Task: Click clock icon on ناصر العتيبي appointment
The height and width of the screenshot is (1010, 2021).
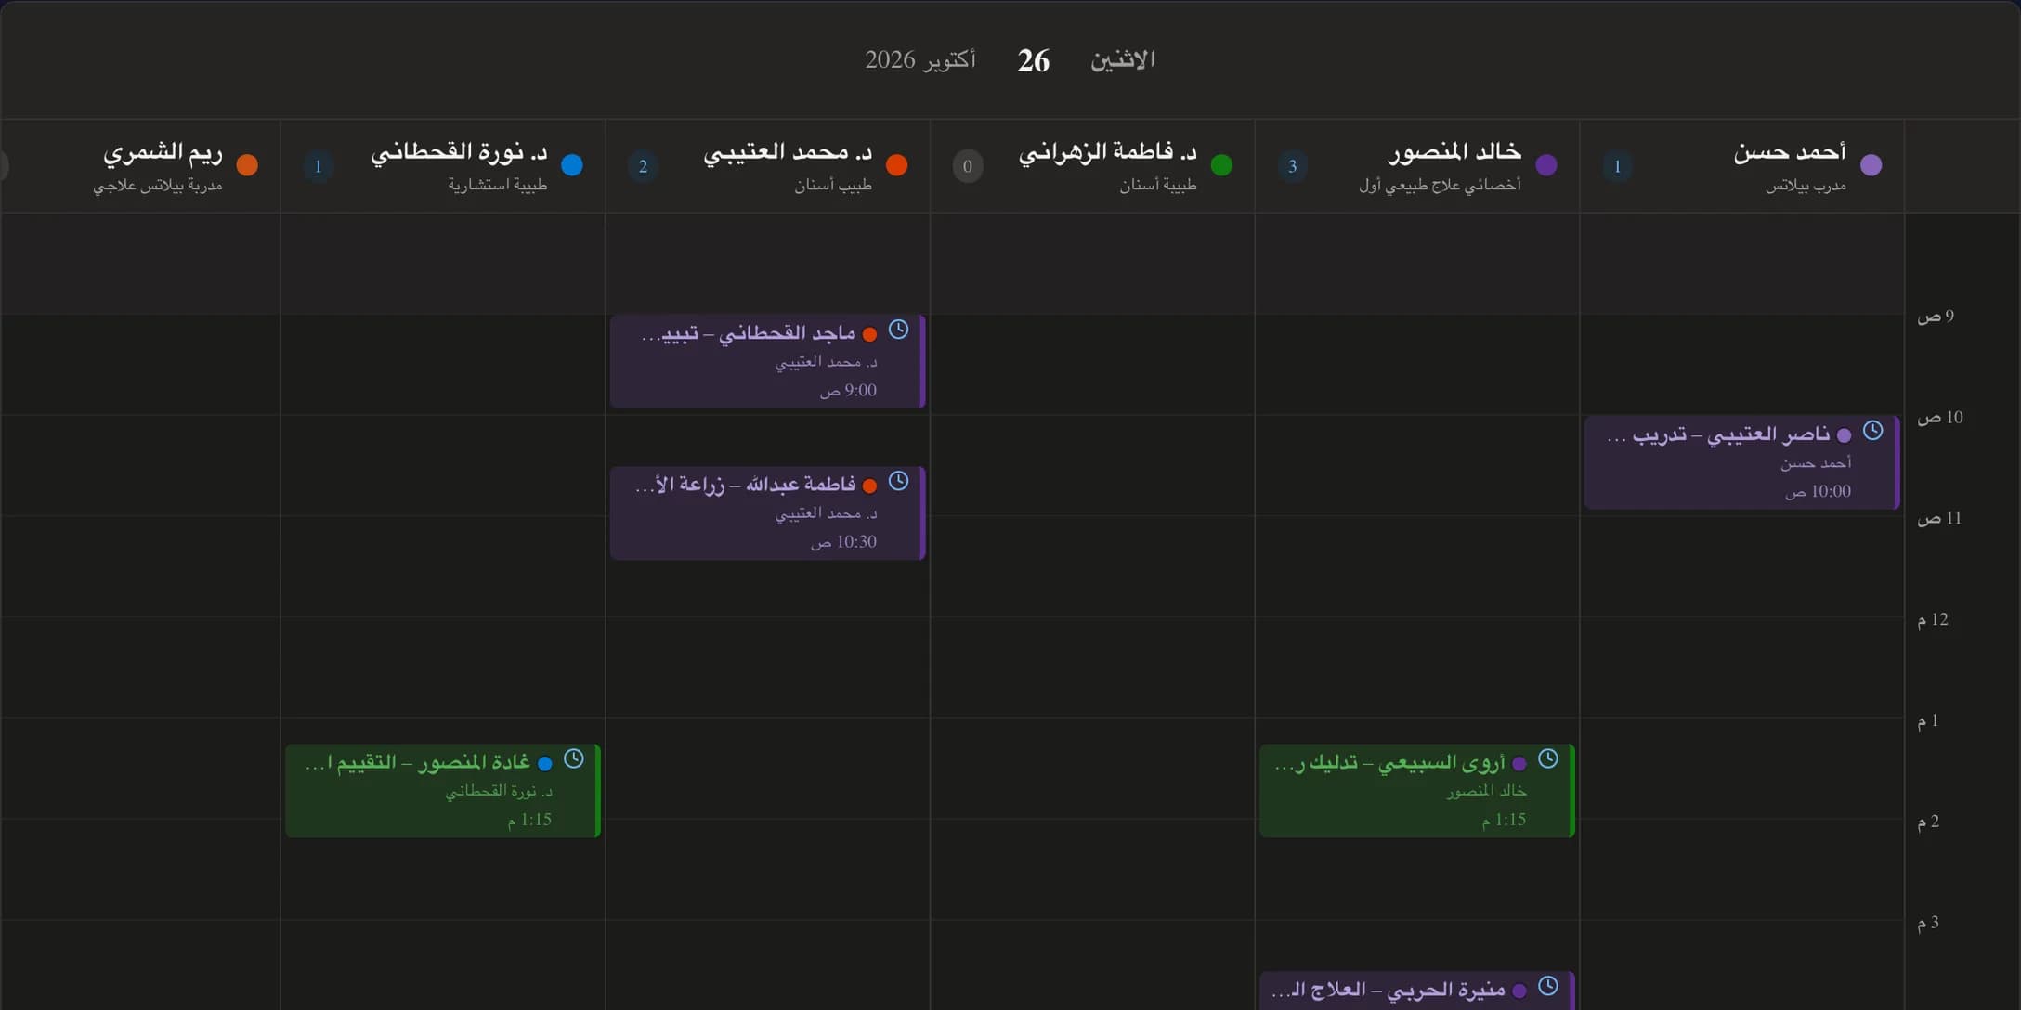Action: click(1872, 431)
